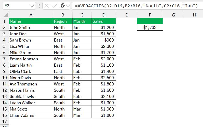Select row 16 header
203x127 pixels.
click(x=4, y=115)
